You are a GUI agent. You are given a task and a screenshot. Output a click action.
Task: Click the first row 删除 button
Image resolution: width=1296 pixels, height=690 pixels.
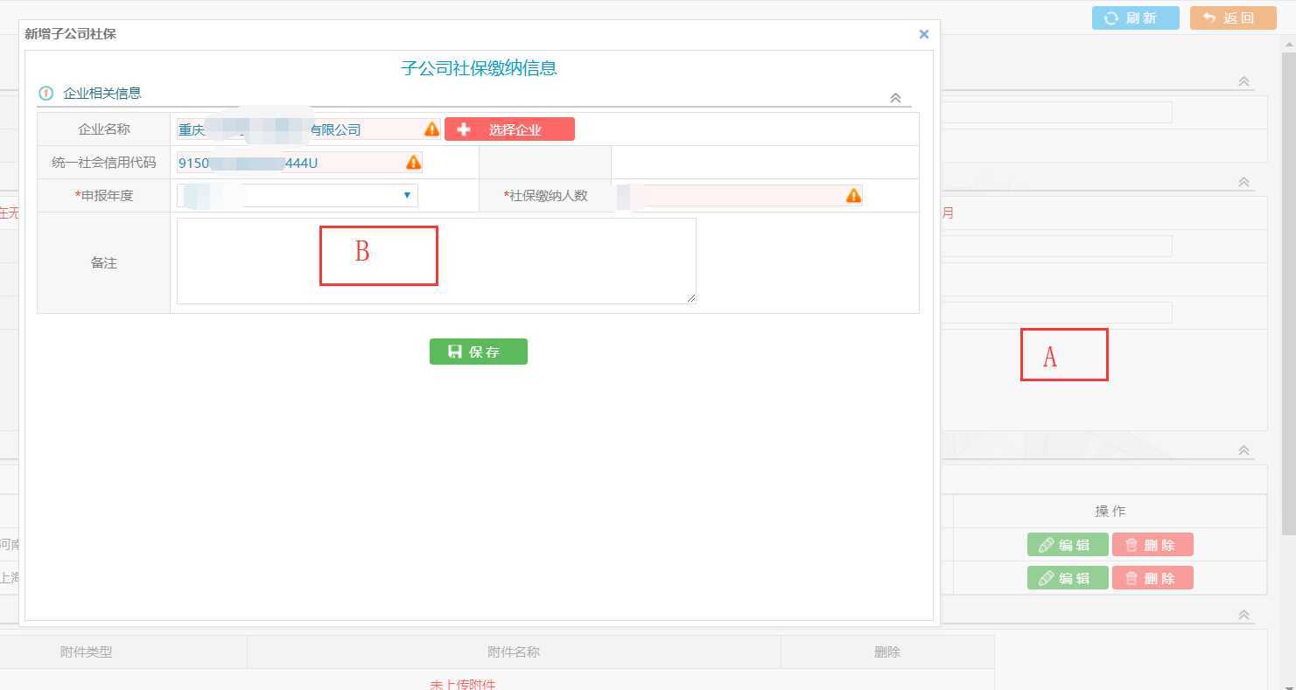point(1152,545)
